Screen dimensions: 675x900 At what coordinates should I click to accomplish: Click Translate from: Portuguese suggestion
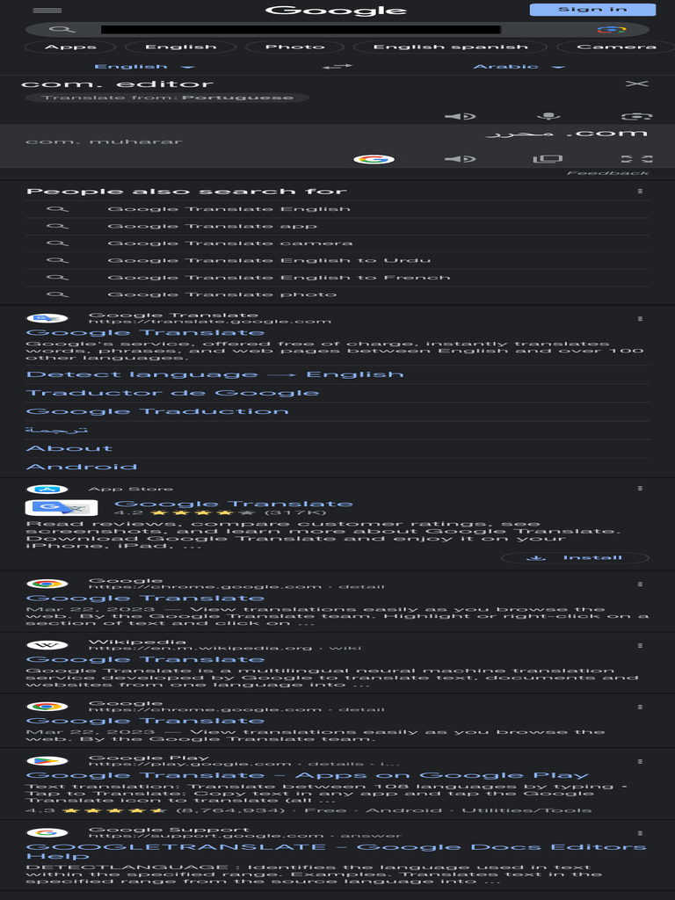[167, 98]
